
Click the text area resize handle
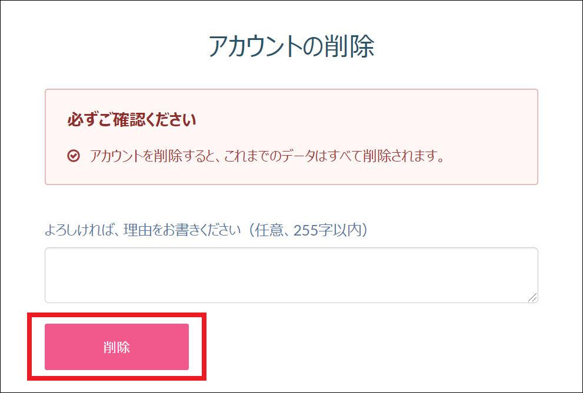pos(532,297)
